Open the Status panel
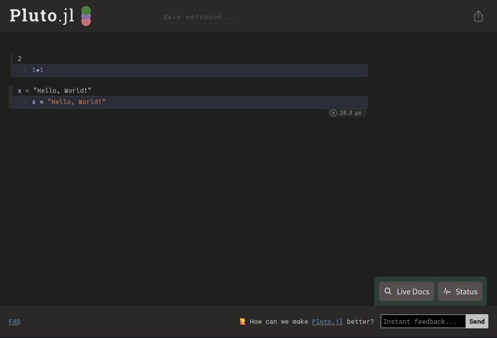The width and height of the screenshot is (497, 338). click(x=460, y=291)
